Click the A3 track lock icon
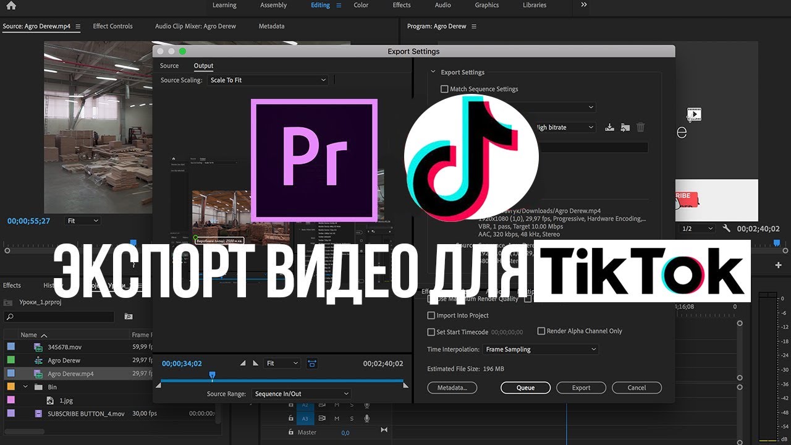This screenshot has width=791, height=445. pos(292,418)
